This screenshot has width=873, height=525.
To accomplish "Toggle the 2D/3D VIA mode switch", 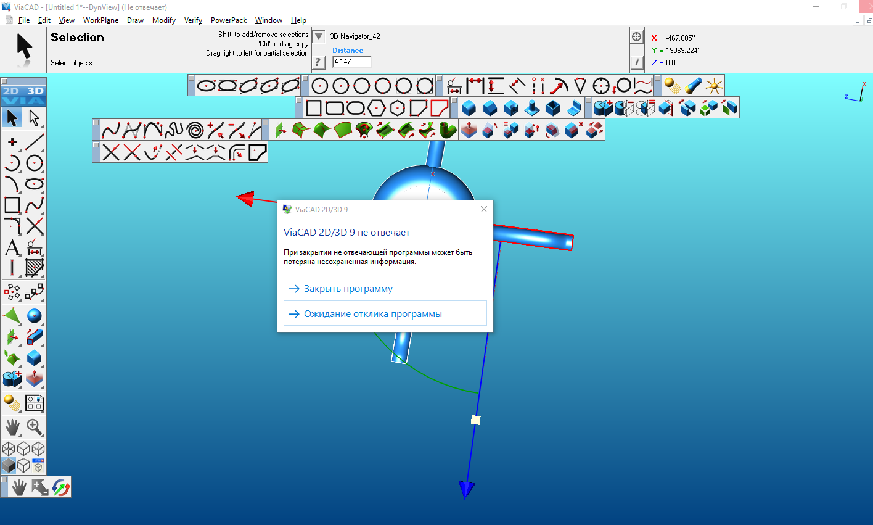I will 23,96.
